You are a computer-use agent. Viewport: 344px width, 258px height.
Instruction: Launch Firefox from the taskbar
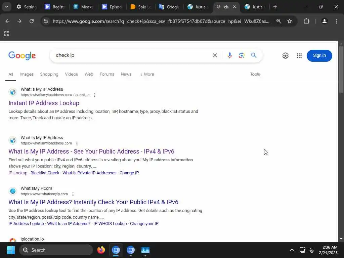click(x=101, y=250)
